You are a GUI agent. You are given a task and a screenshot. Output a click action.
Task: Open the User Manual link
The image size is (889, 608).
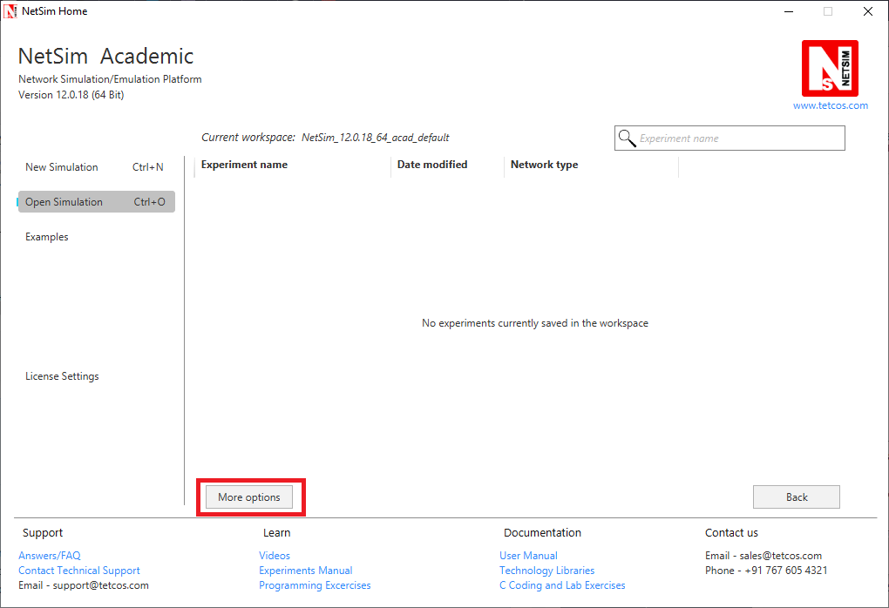coord(528,556)
